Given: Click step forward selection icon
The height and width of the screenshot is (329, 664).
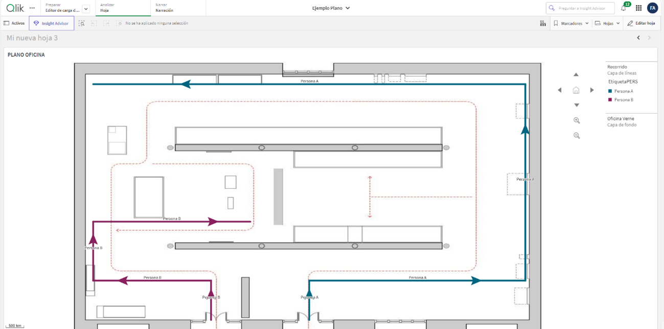Looking at the screenshot, I should pos(106,23).
